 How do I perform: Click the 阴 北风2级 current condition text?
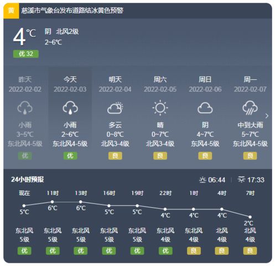61,32
